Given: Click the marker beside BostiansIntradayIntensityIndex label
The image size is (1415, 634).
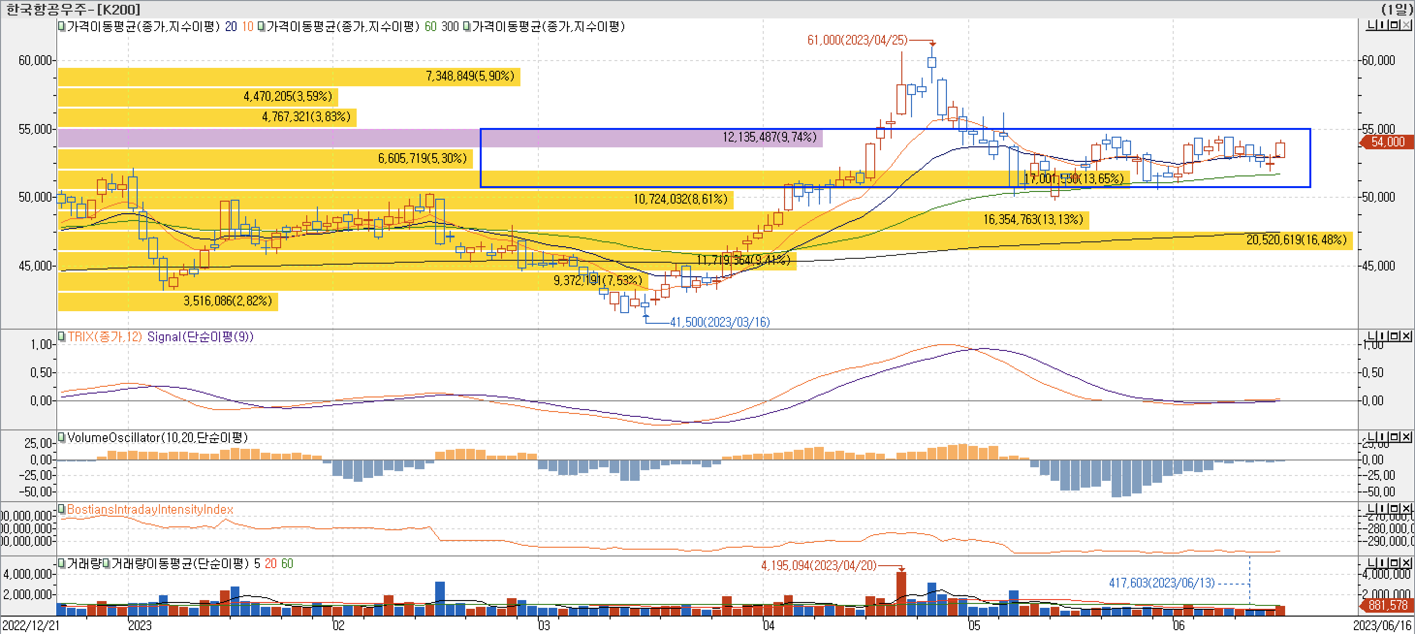Looking at the screenshot, I should [x=62, y=509].
